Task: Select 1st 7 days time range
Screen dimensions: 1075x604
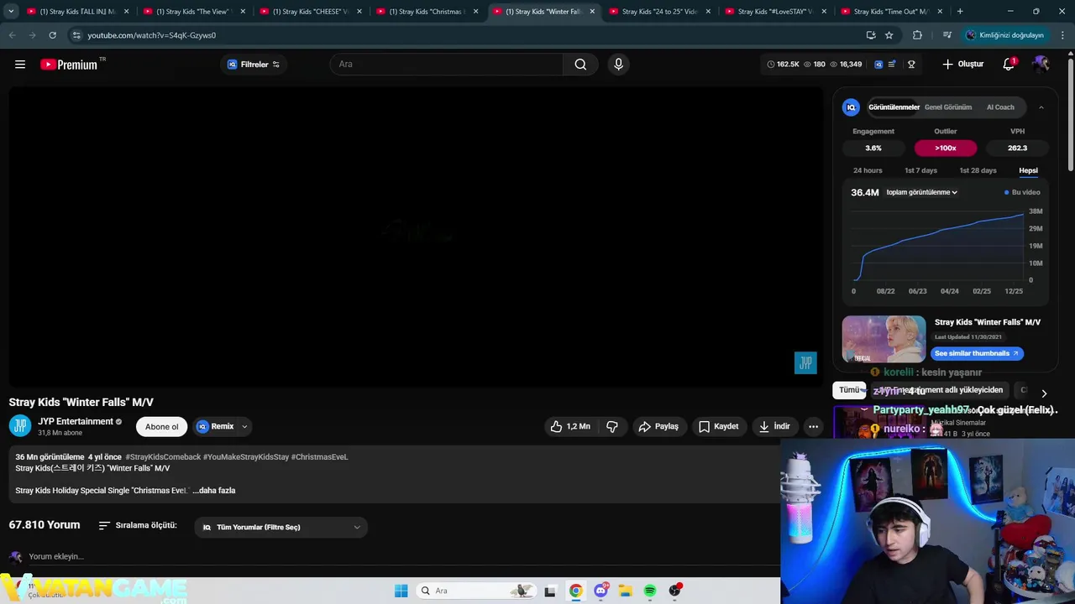Action: click(x=920, y=170)
